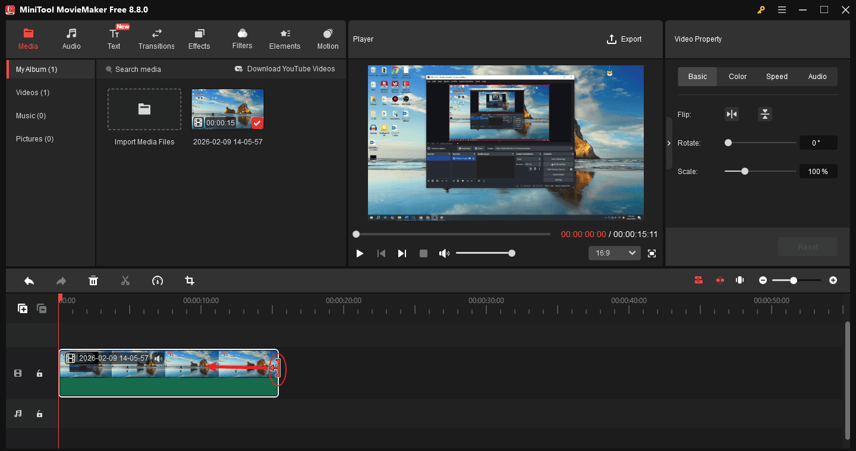Viewport: 856px width, 451px height.
Task: Click the Redo arrow
Action: (61, 280)
